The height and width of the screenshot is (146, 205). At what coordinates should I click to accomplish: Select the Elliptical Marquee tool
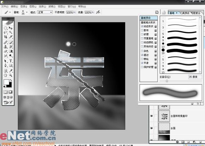click(x=6, y=28)
